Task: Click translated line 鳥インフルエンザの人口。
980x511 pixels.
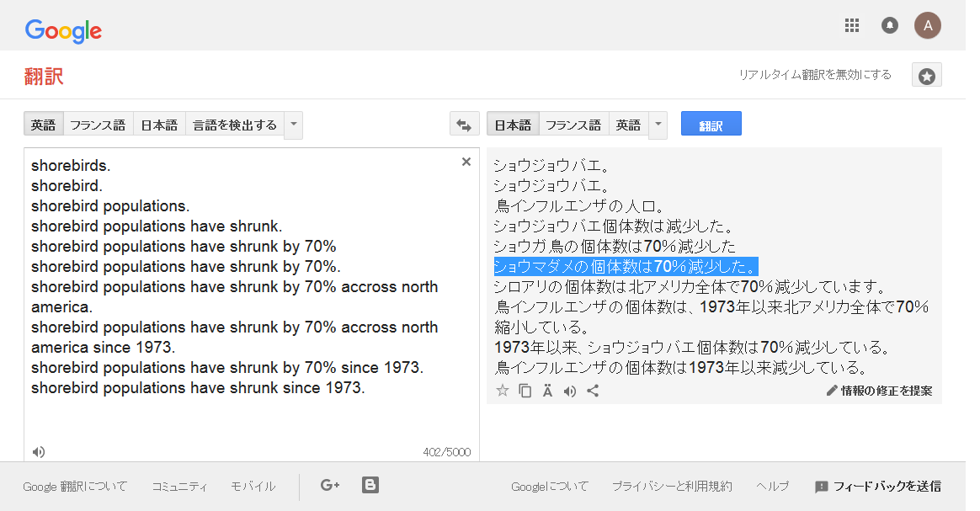Action: pyautogui.click(x=579, y=206)
